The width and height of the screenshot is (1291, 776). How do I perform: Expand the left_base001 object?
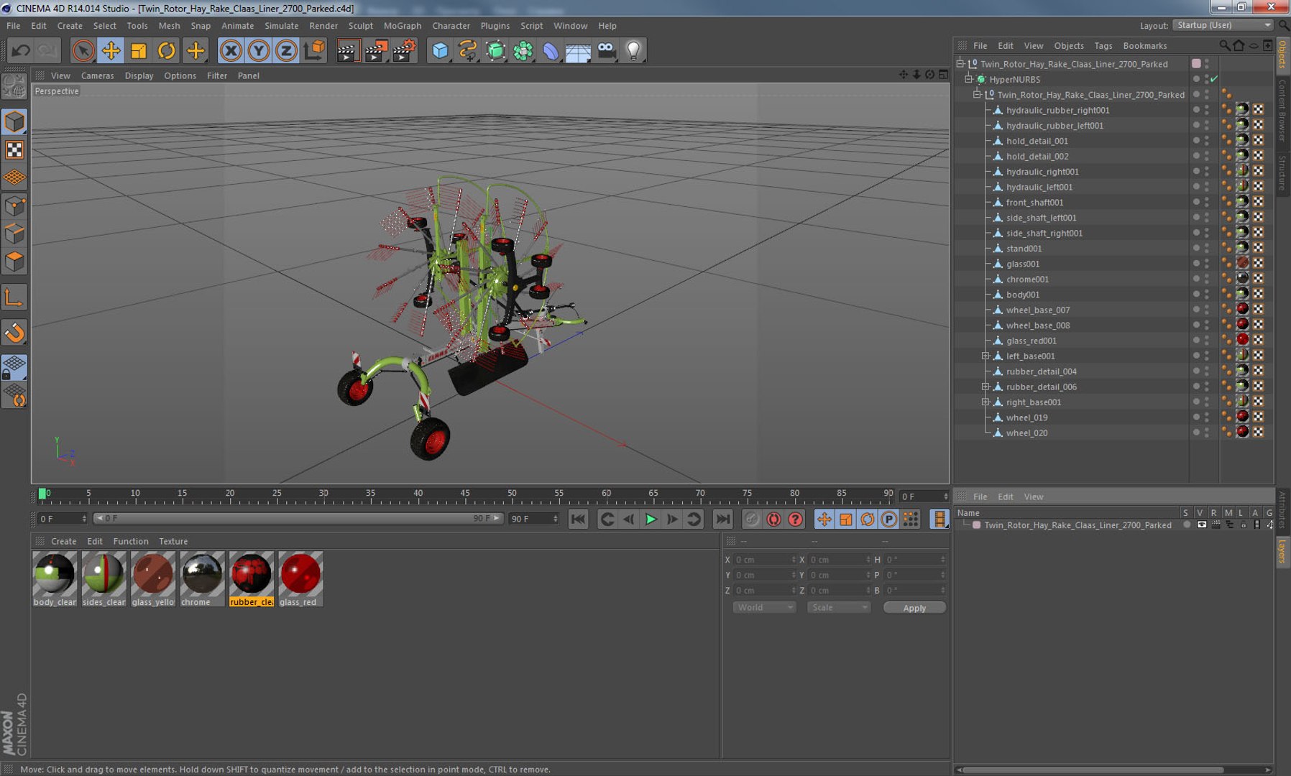(x=986, y=356)
